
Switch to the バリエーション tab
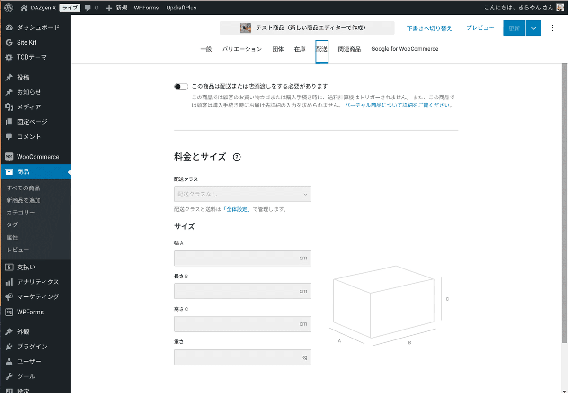(x=242, y=49)
